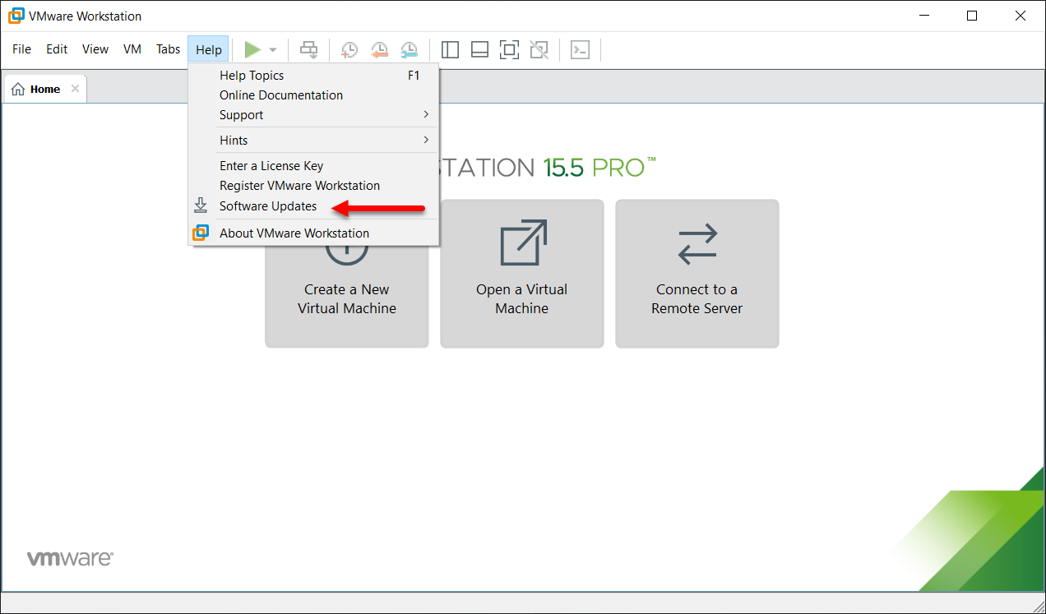The width and height of the screenshot is (1046, 614).
Task: Expand the Support submenu
Action: coord(313,115)
